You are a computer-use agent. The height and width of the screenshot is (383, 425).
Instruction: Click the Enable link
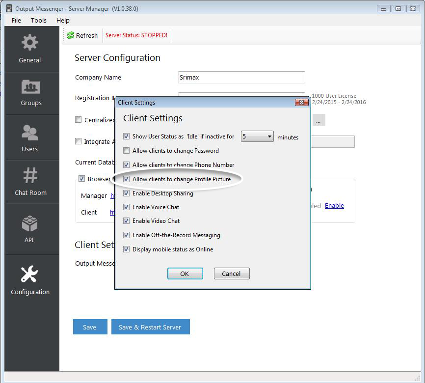(334, 206)
